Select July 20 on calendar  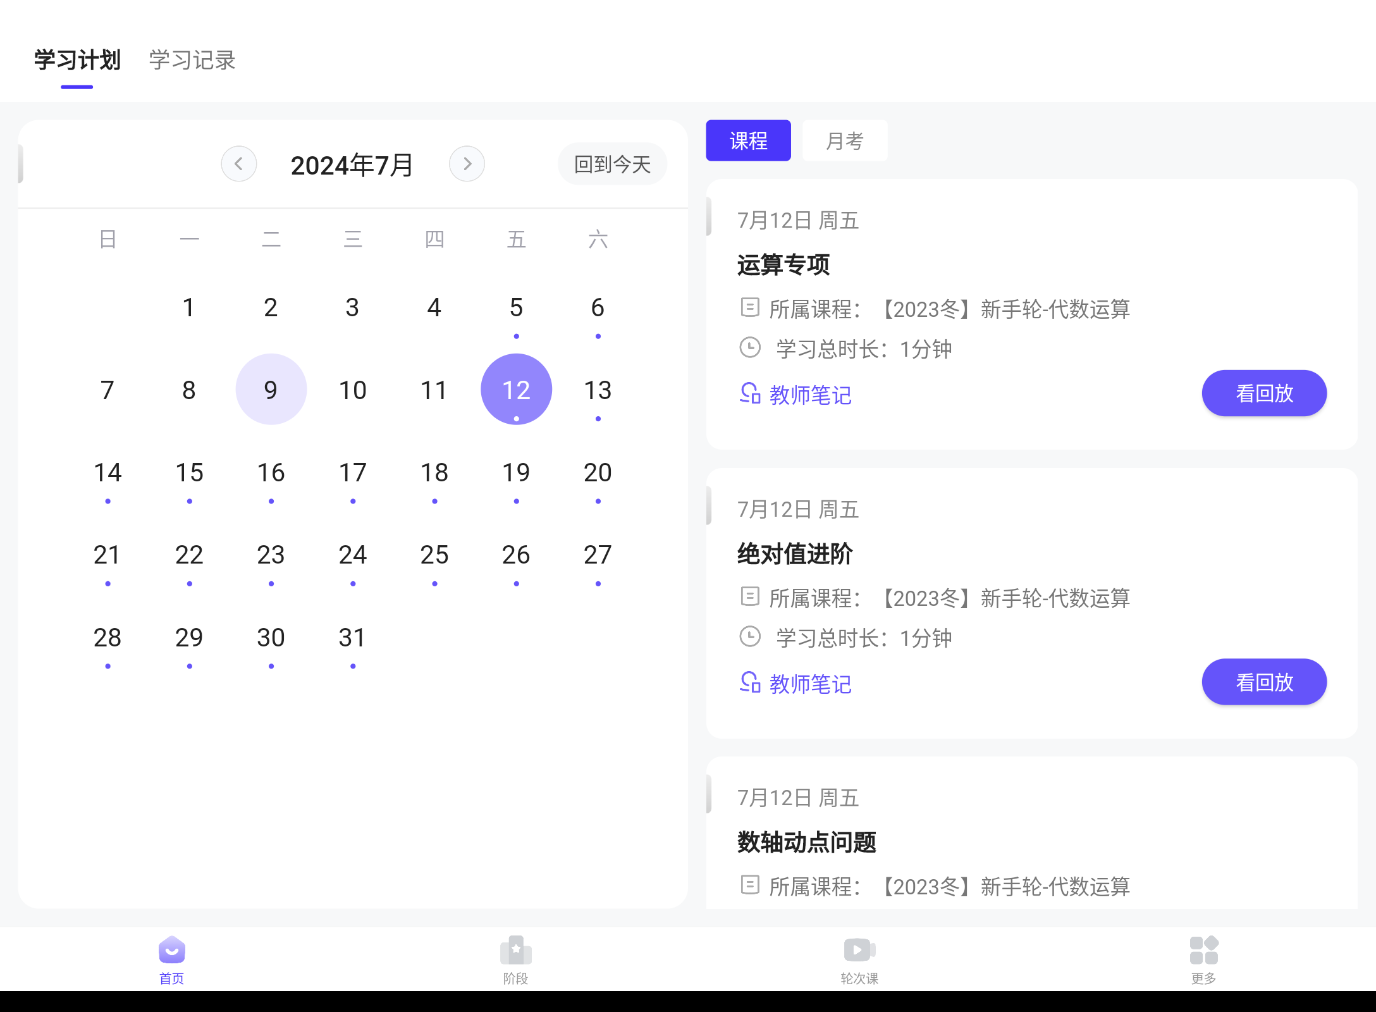click(598, 472)
